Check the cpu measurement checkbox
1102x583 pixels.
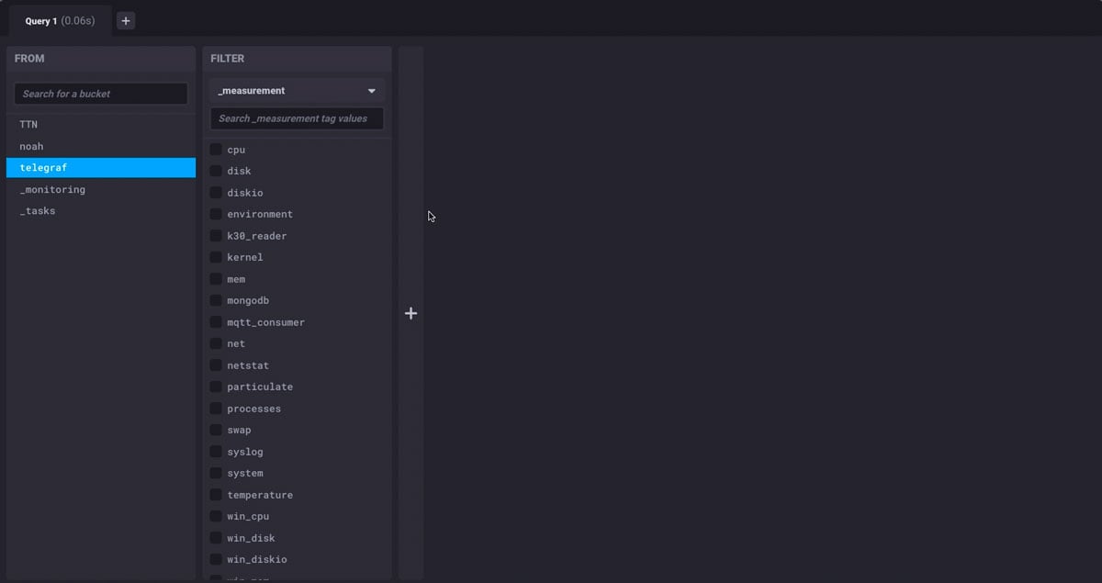point(216,150)
